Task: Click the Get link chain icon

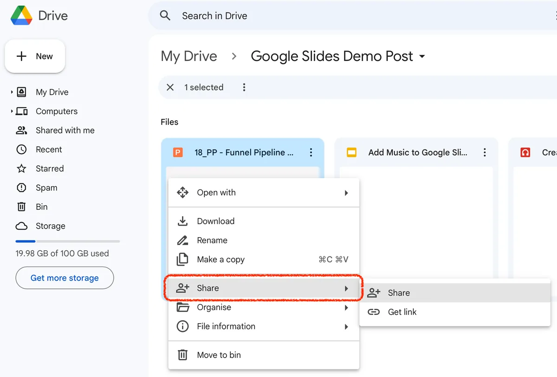Action: [x=374, y=312]
